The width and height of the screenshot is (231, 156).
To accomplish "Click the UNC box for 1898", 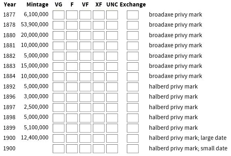I will coord(112,118).
